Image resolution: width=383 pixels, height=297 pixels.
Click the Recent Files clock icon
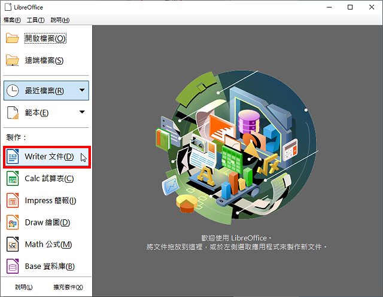pyautogui.click(x=12, y=91)
